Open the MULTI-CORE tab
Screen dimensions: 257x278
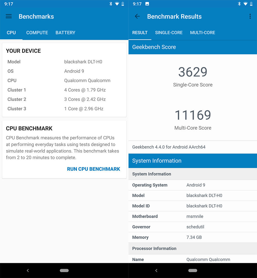point(203,33)
